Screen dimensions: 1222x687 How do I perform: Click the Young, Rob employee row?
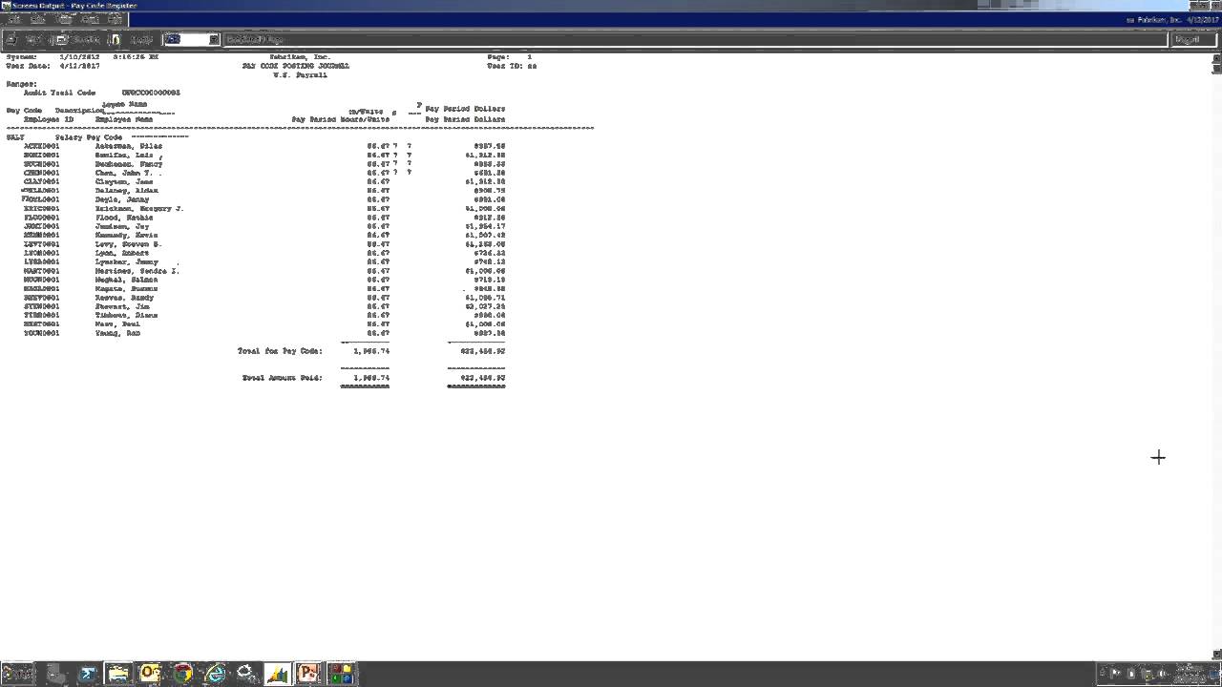point(264,333)
